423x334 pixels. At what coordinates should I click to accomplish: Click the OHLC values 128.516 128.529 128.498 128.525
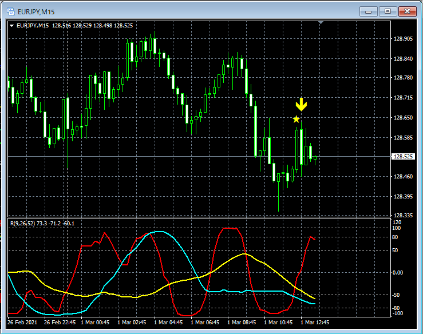click(x=93, y=26)
